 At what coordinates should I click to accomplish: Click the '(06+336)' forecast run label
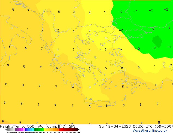click(164, 126)
